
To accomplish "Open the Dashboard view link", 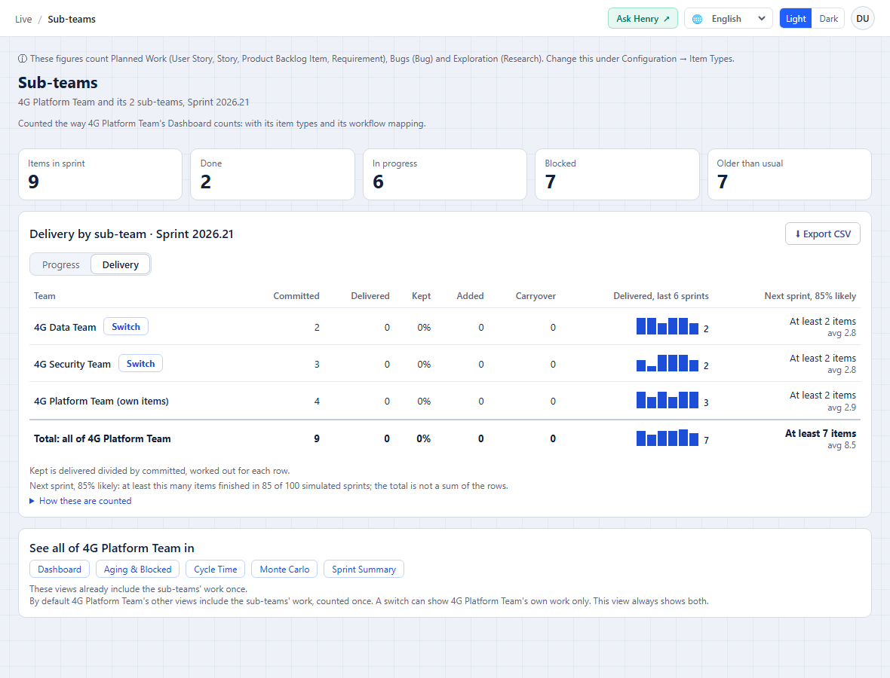I will pyautogui.click(x=59, y=570).
